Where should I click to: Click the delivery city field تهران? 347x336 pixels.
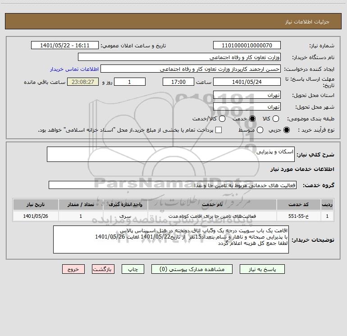[x=247, y=106]
